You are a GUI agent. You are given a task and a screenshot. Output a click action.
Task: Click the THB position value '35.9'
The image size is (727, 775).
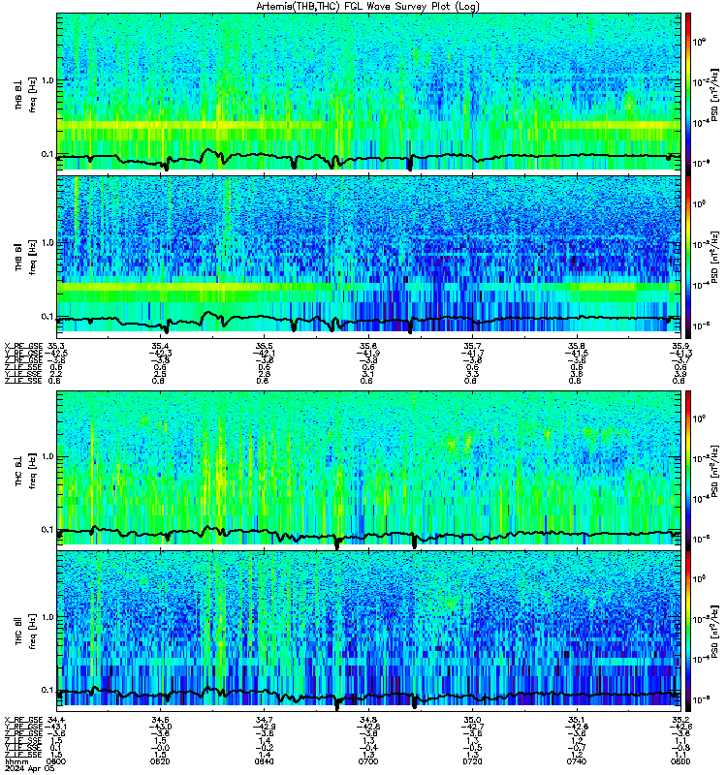(680, 346)
